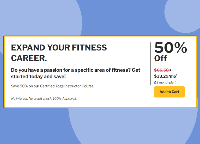This screenshot has height=144, width=200.
Task: Click the $33.29/mo discounted price
Action: [x=166, y=76]
